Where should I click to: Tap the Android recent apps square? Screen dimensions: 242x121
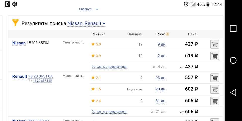point(233,28)
